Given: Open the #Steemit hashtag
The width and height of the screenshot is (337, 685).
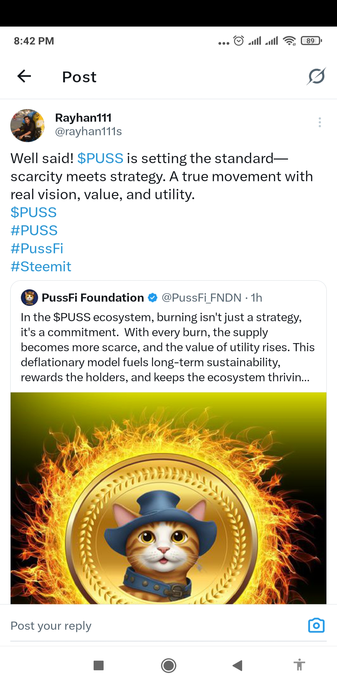Looking at the screenshot, I should (41, 267).
